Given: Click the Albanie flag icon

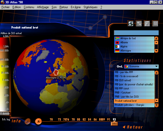Looking at the screenshot, I should click(117, 42).
